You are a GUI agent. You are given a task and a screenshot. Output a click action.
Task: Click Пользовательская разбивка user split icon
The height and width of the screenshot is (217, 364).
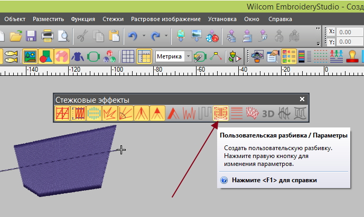(x=220, y=113)
